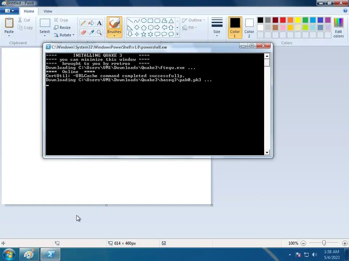Click the Crop button
This screenshot has height=261, width=349.
coord(61,20)
